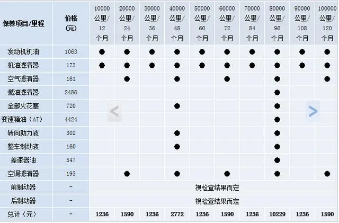Select the 燃油滤清器 row label

[x=23, y=92]
